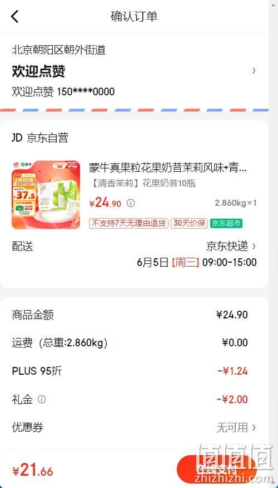Tap the 不支持7天无理由退货 tag
This screenshot has height=488, width=278.
(x=128, y=223)
